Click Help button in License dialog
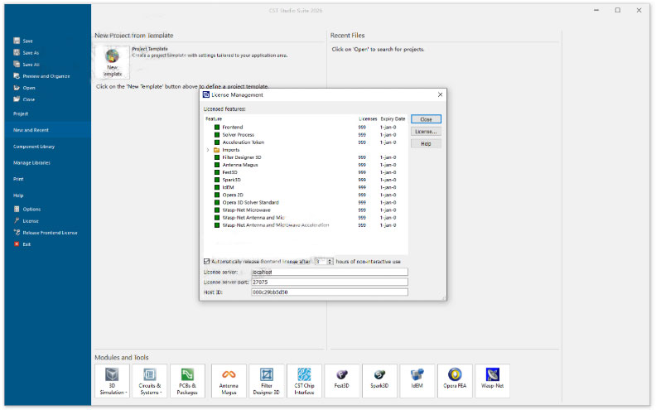This screenshot has height=410, width=656. click(x=426, y=143)
